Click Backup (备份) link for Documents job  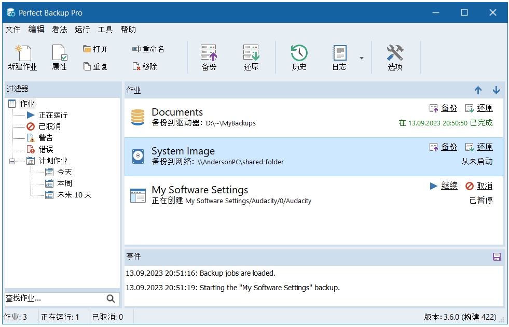(x=449, y=108)
